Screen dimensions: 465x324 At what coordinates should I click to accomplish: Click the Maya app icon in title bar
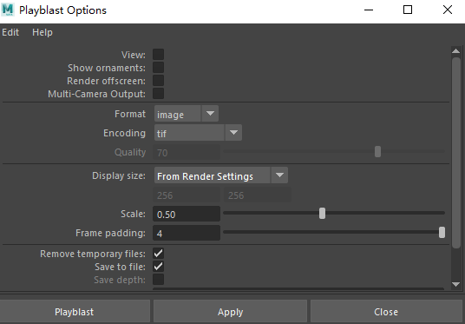(x=8, y=10)
